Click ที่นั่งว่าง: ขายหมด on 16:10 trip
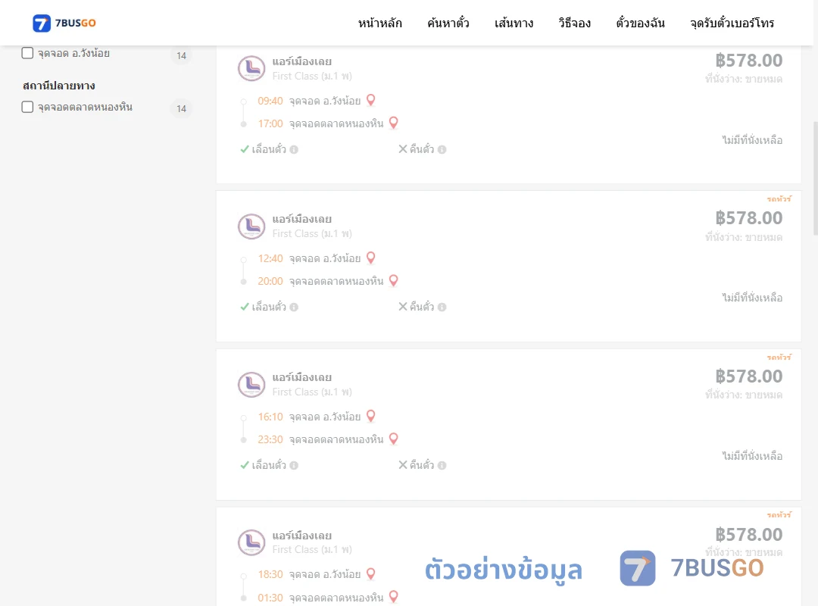Screen dimensions: 818x606 point(744,395)
